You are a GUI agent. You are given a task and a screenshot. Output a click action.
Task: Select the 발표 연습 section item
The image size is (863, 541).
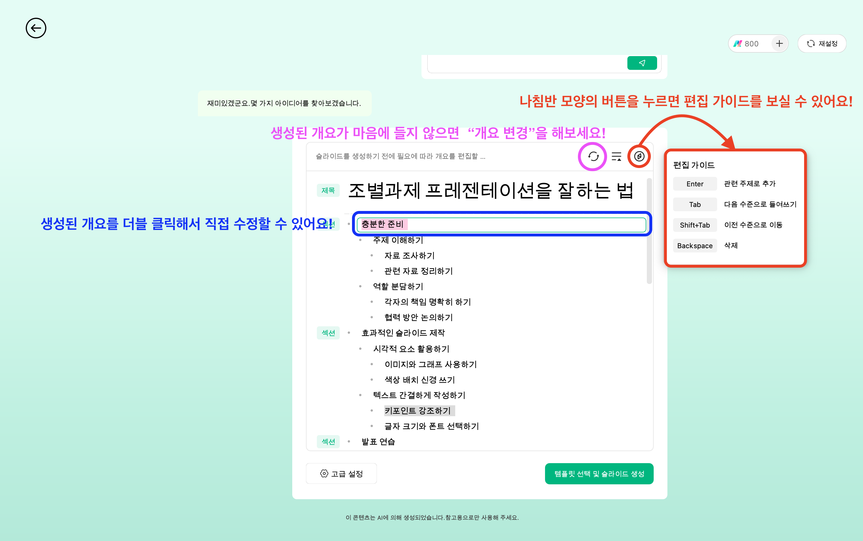pyautogui.click(x=378, y=442)
